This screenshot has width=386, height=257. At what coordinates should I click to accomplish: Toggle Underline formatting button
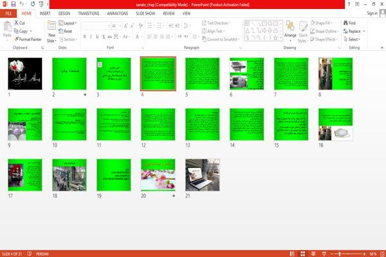pos(97,37)
